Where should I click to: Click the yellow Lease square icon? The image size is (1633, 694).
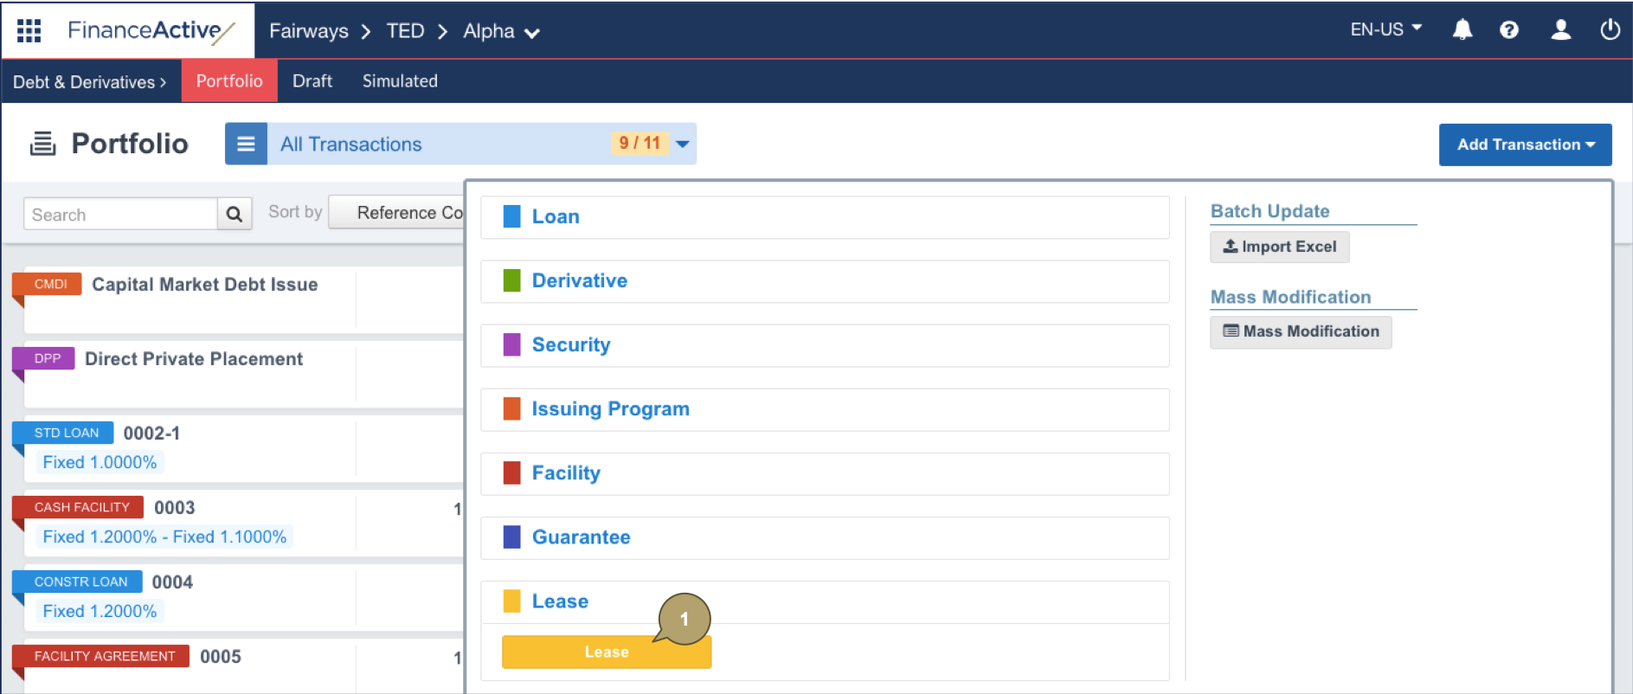[x=512, y=601]
